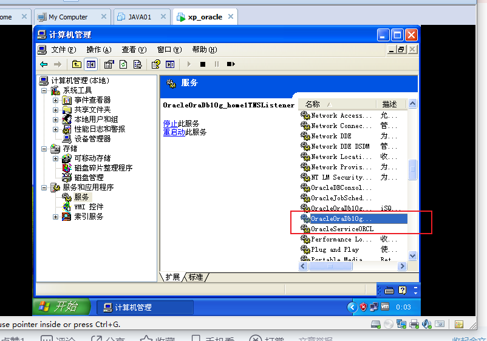Select 磁盘碎片整理程序 tree node
Viewport: 487px width, 341px height.
103,168
